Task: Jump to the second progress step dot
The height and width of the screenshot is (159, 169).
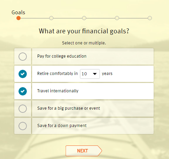Action: pos(51,18)
